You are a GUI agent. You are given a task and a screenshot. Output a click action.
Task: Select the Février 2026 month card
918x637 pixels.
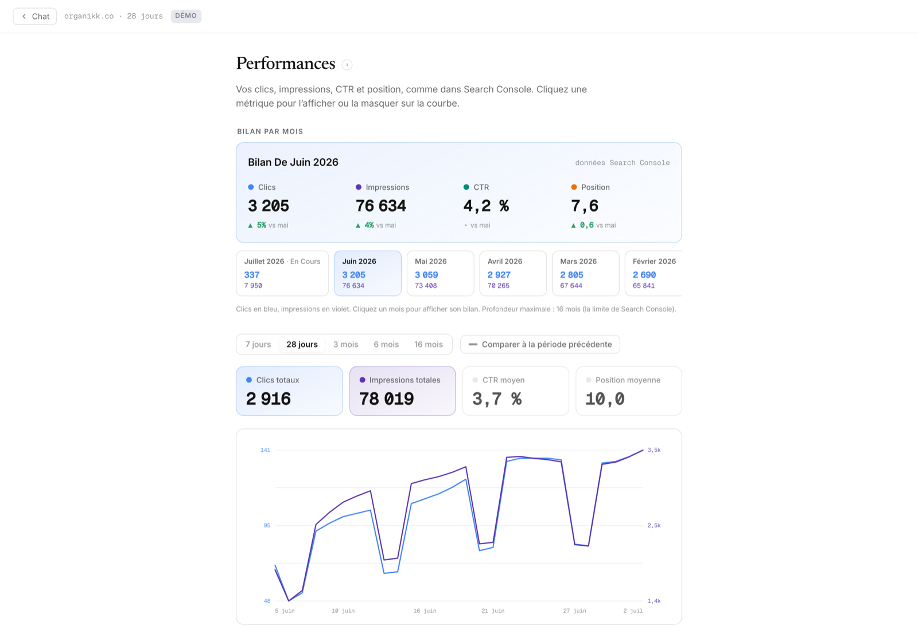[x=654, y=273]
